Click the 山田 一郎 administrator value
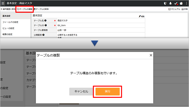This screenshot has height=107, width=189. tap(62, 30)
